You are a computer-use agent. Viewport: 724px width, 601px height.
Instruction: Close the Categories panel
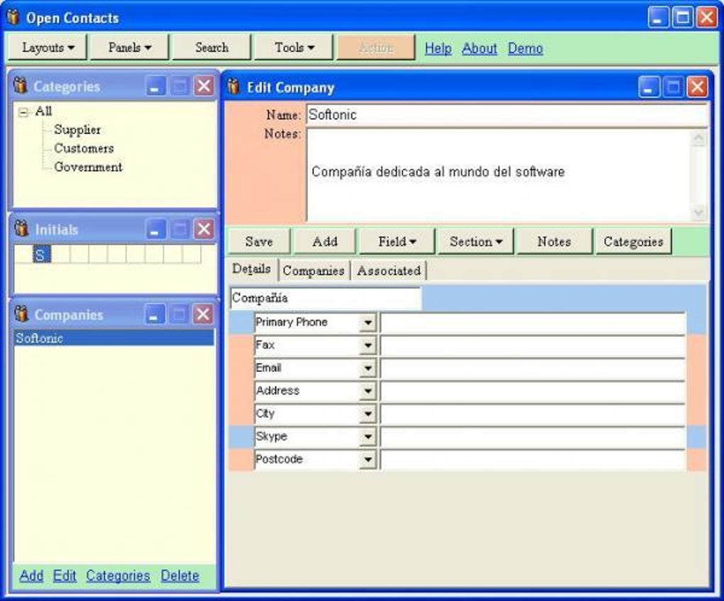(204, 87)
